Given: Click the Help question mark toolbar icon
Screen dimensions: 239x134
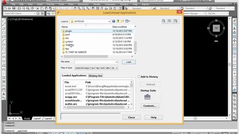Looking at the screenshot, I should pos(120,9).
